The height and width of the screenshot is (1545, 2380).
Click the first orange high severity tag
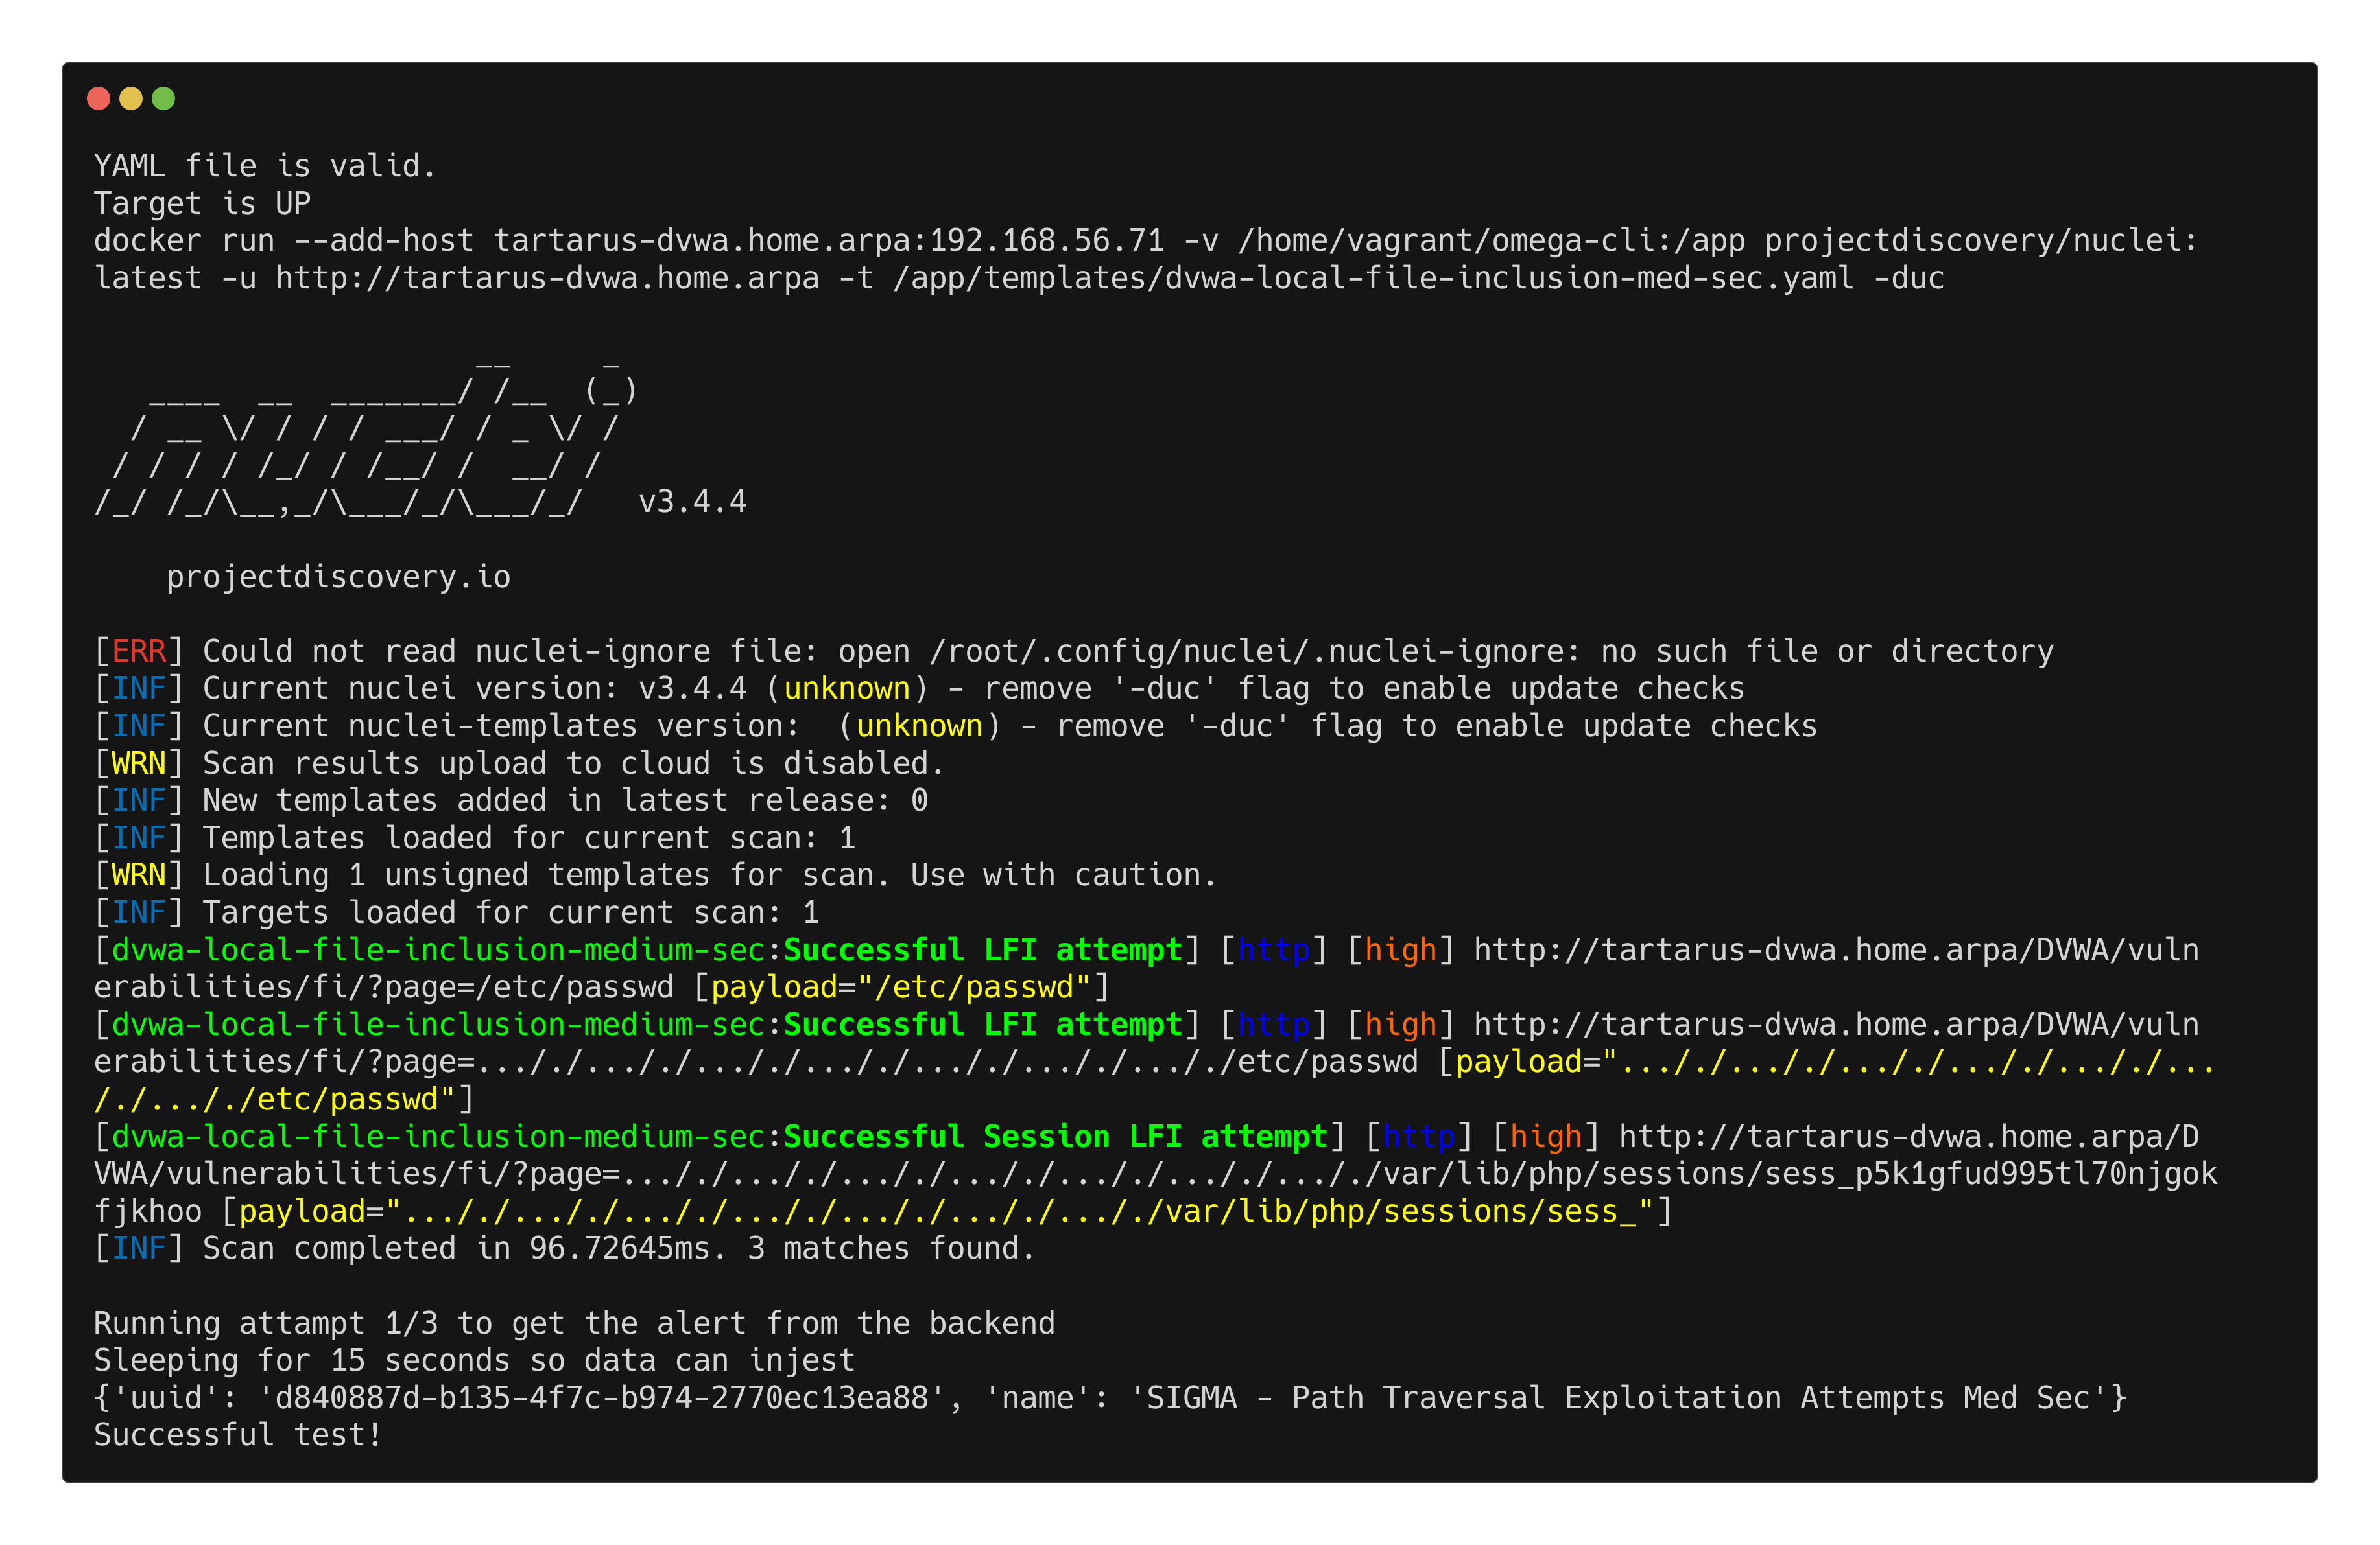(1400, 949)
